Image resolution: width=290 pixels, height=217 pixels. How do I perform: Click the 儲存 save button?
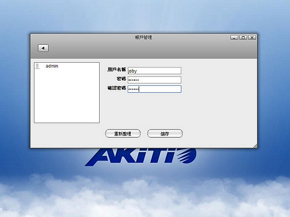point(165,133)
